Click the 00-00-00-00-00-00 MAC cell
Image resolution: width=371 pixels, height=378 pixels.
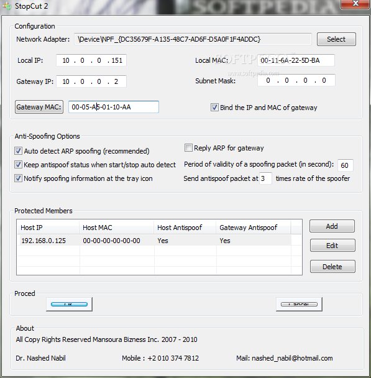[x=111, y=241]
